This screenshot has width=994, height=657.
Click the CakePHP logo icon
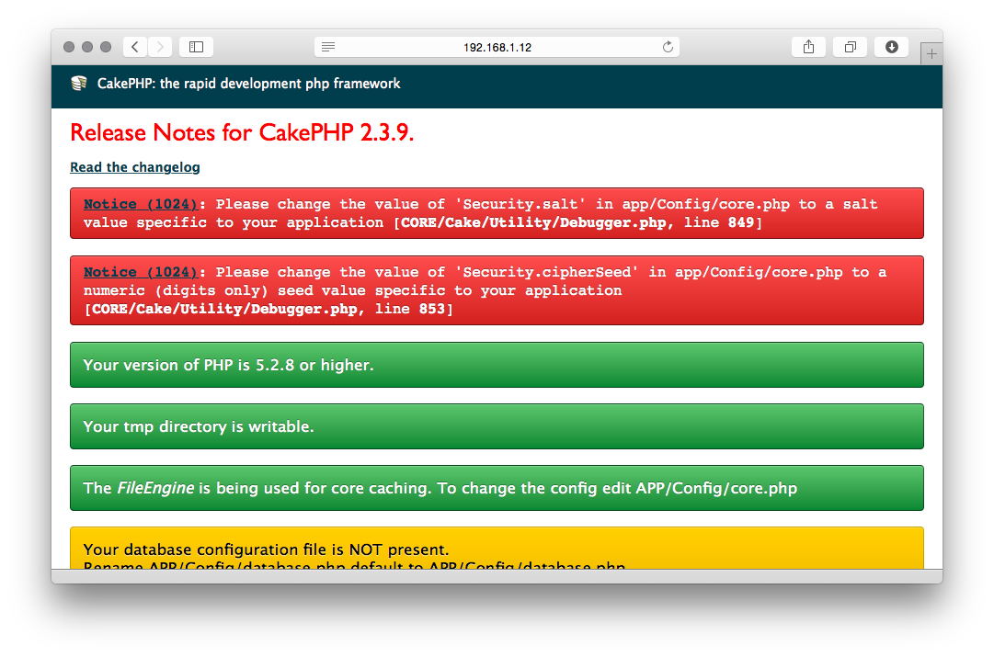[x=78, y=83]
